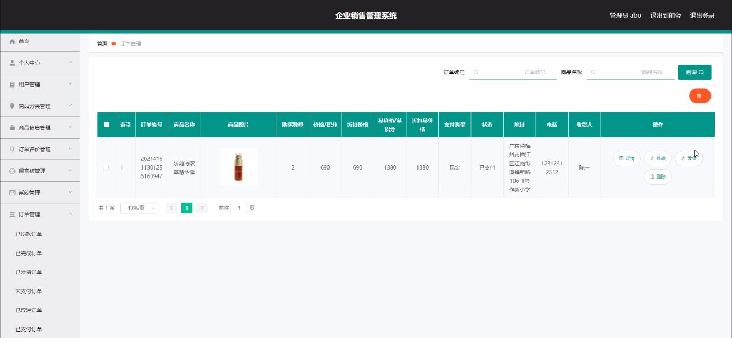
Task: Focus the 商品名称 search input
Action: point(630,72)
